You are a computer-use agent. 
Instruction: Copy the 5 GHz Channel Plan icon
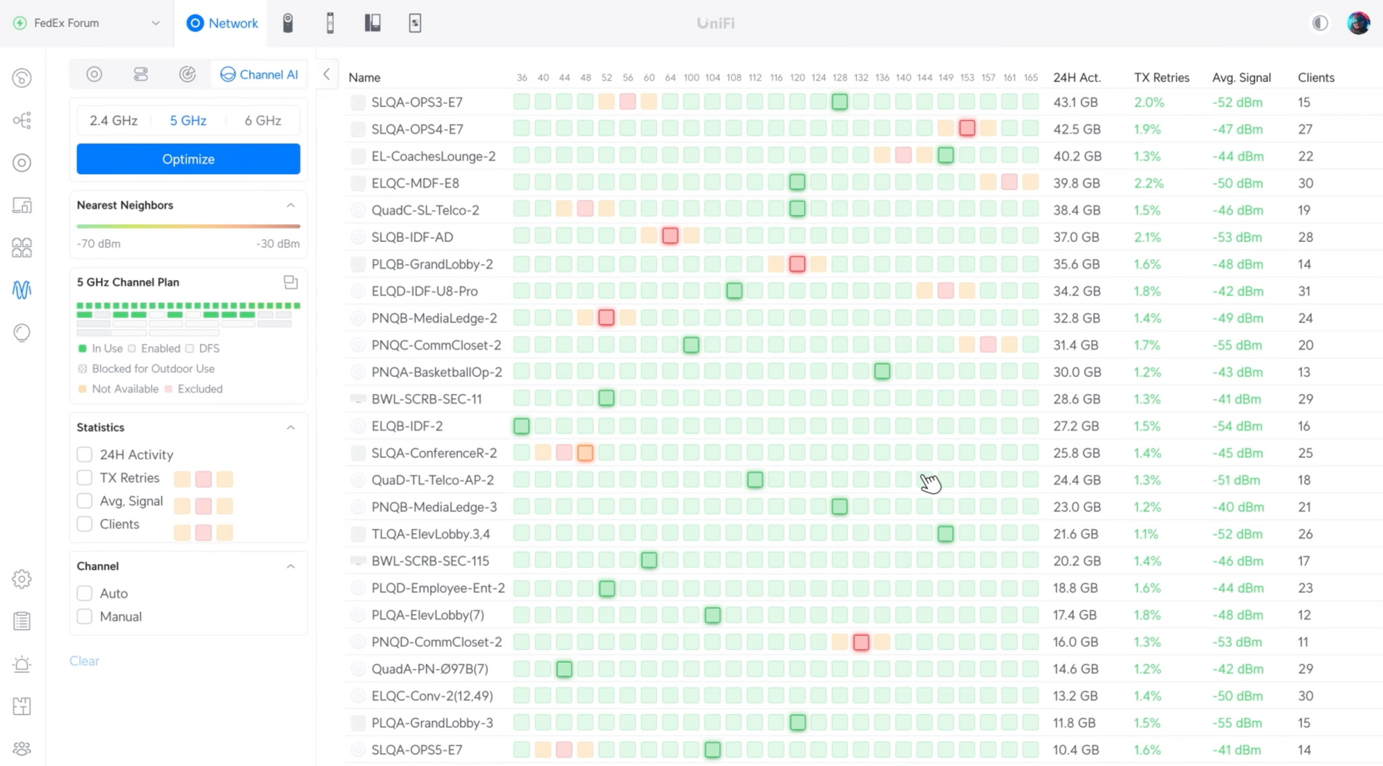pos(290,282)
